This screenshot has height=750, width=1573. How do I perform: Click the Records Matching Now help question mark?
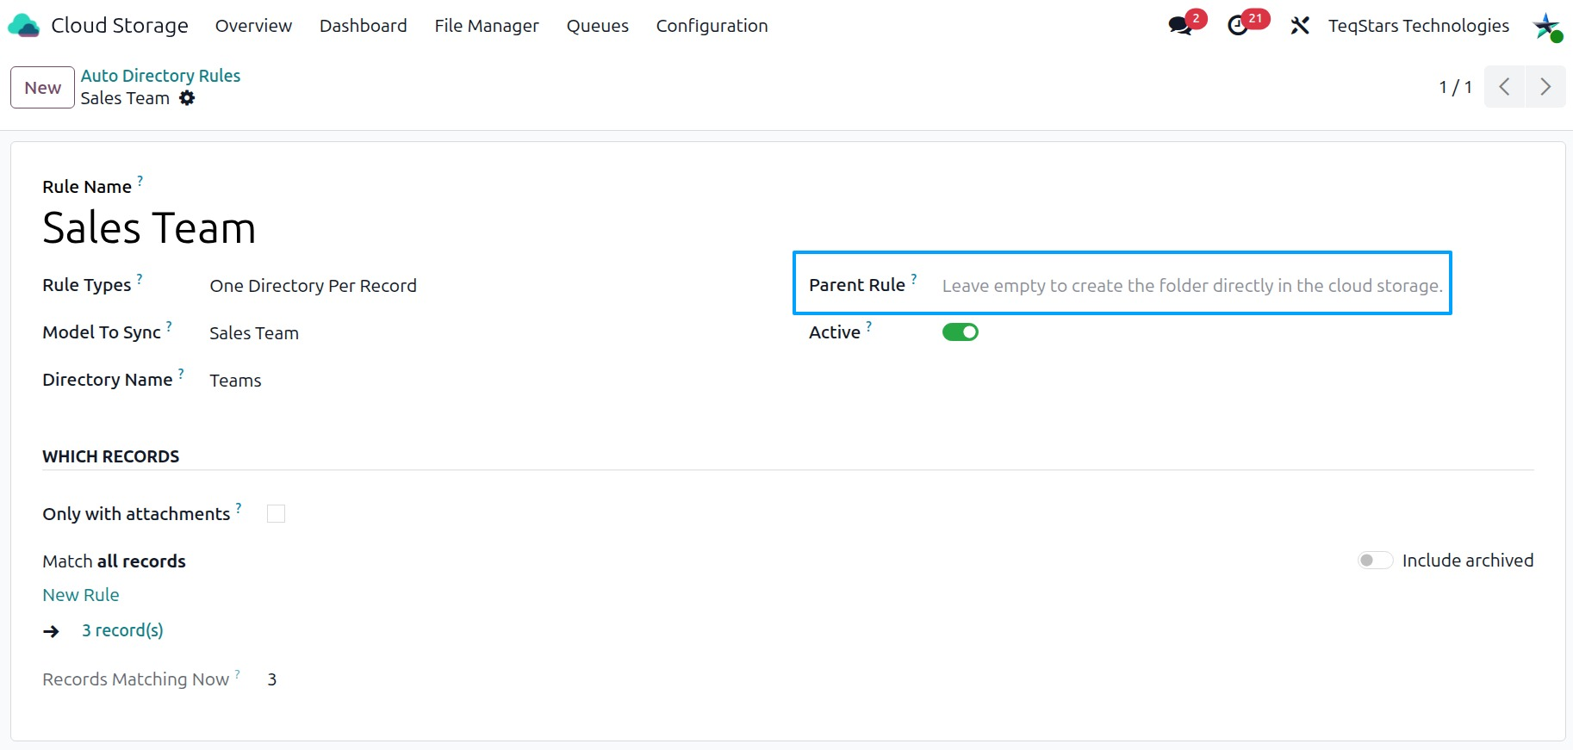pyautogui.click(x=238, y=673)
